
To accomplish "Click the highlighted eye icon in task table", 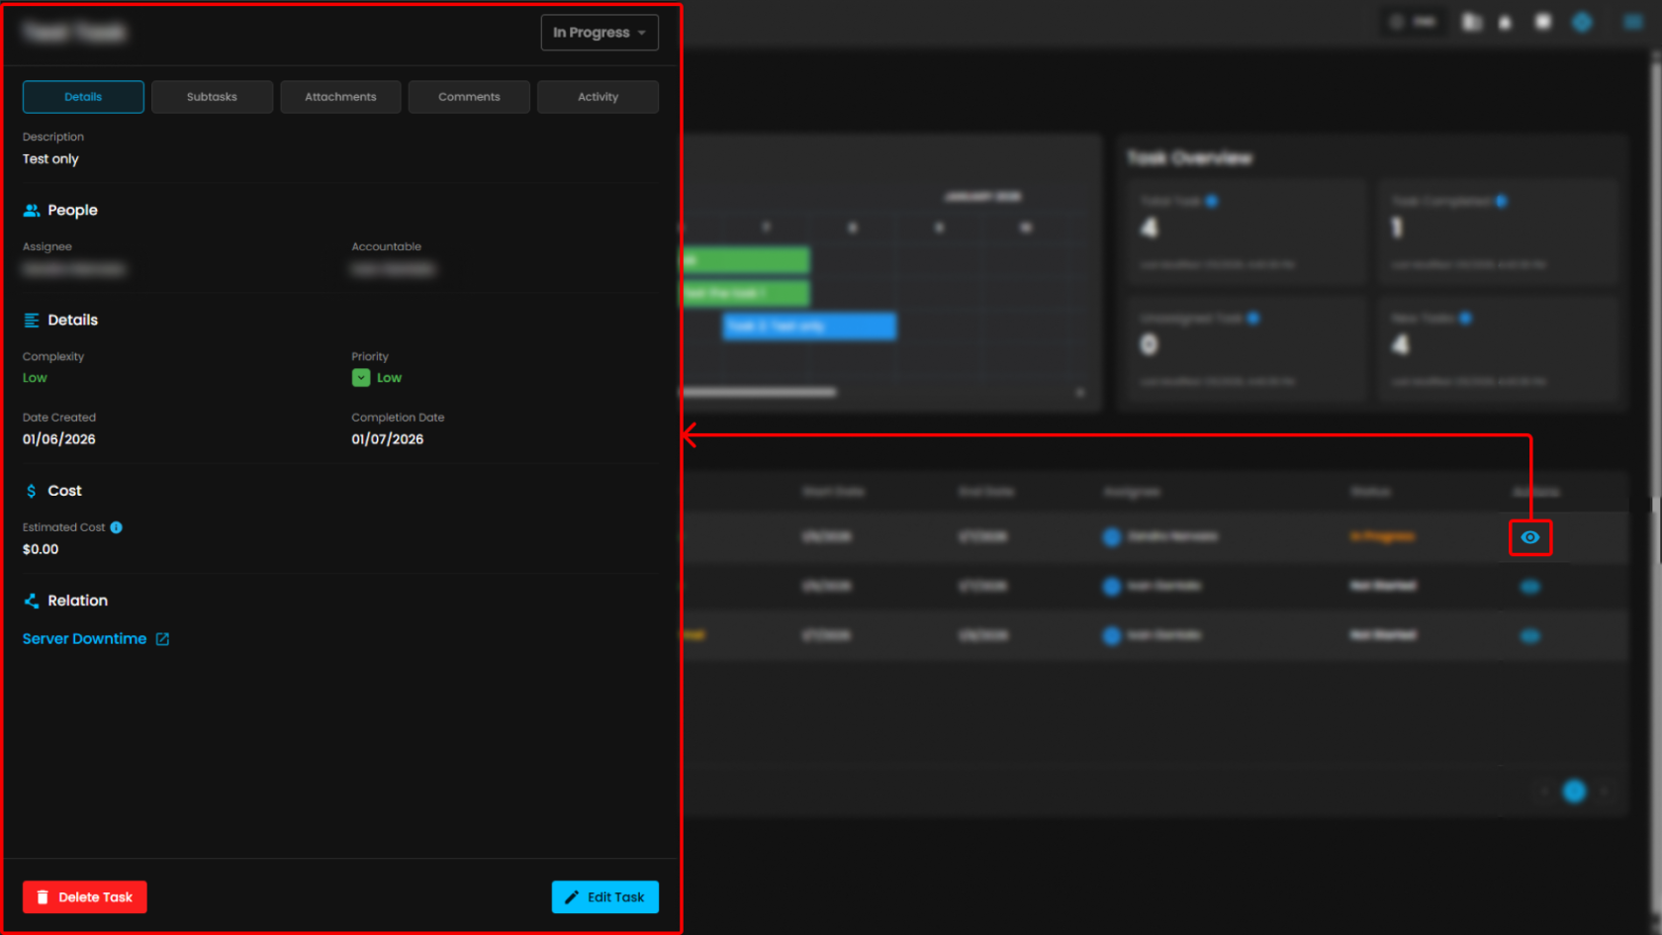I will tap(1529, 537).
